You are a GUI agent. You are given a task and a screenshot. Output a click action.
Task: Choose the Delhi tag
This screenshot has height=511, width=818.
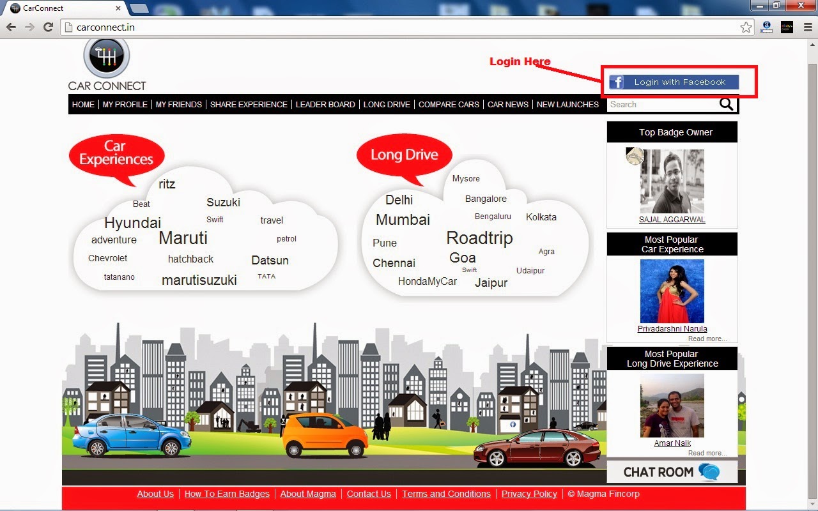[399, 200]
